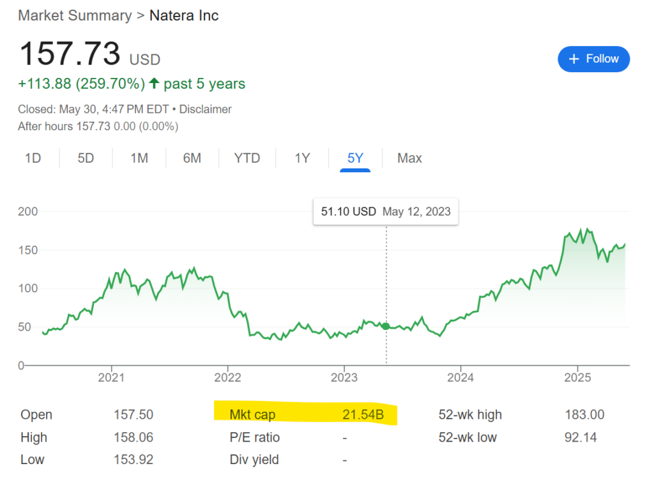Click the 2022 x-axis label
The height and width of the screenshot is (480, 654).
pyautogui.click(x=228, y=377)
